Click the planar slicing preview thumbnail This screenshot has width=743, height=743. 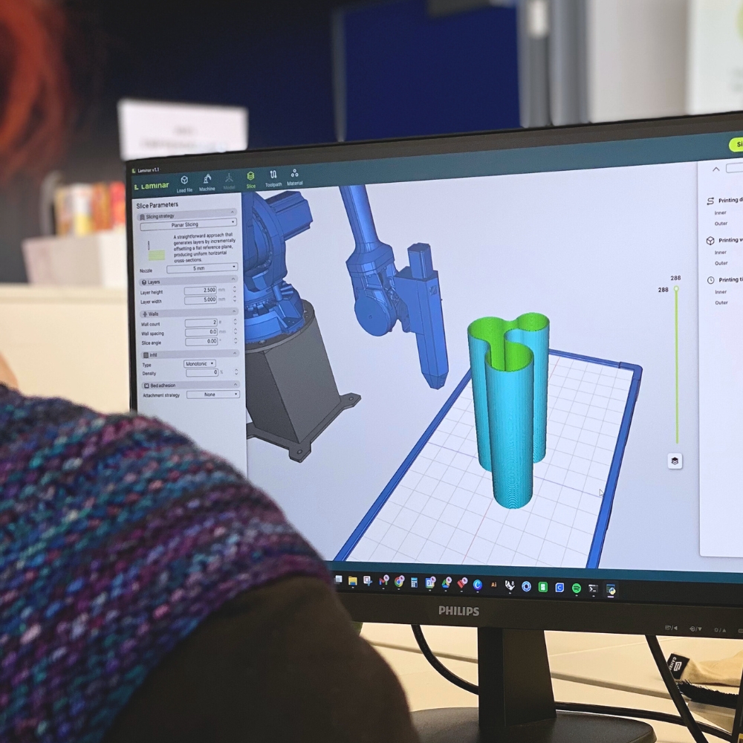155,251
